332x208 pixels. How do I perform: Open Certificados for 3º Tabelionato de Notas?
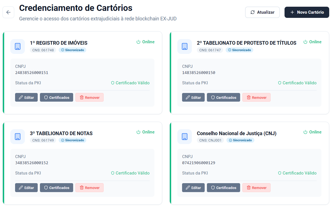56,188
